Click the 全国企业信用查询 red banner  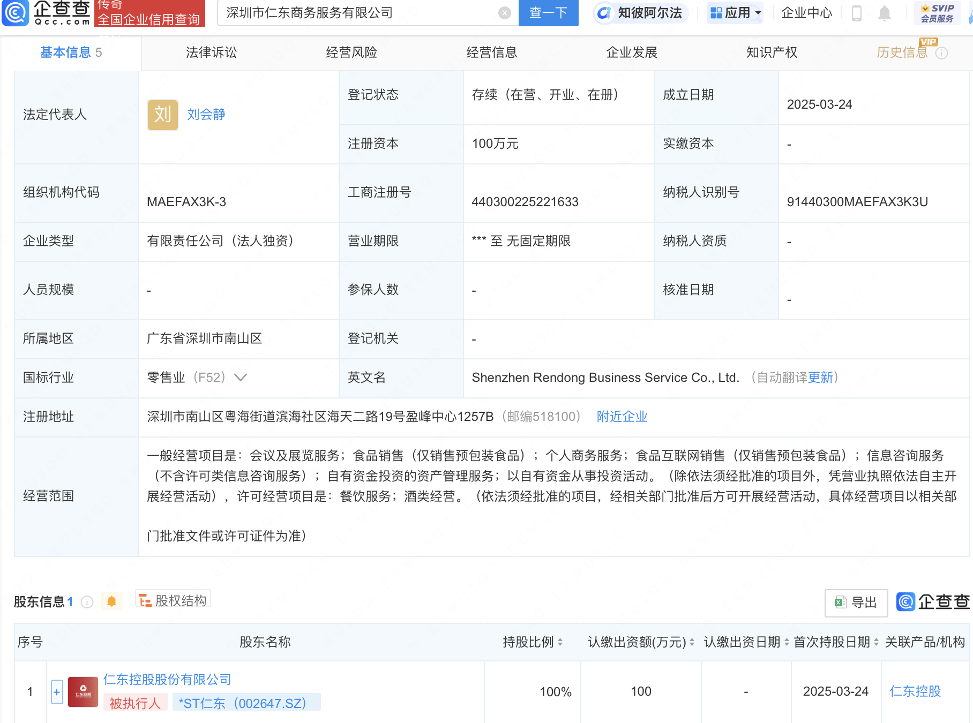coord(149,13)
